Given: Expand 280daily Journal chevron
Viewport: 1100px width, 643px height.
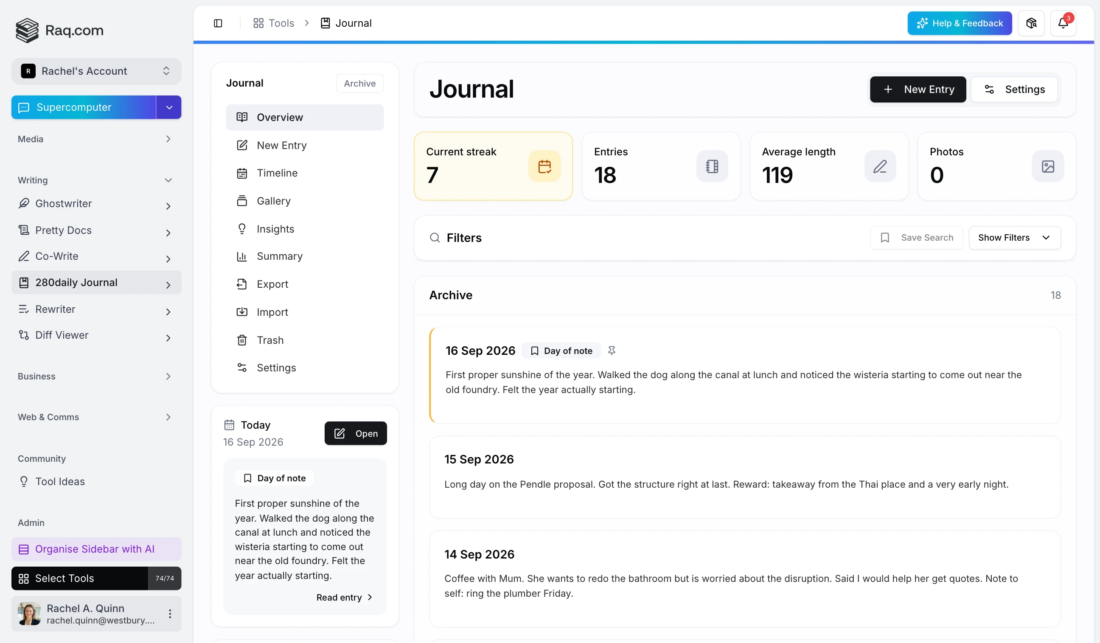Looking at the screenshot, I should tap(168, 285).
